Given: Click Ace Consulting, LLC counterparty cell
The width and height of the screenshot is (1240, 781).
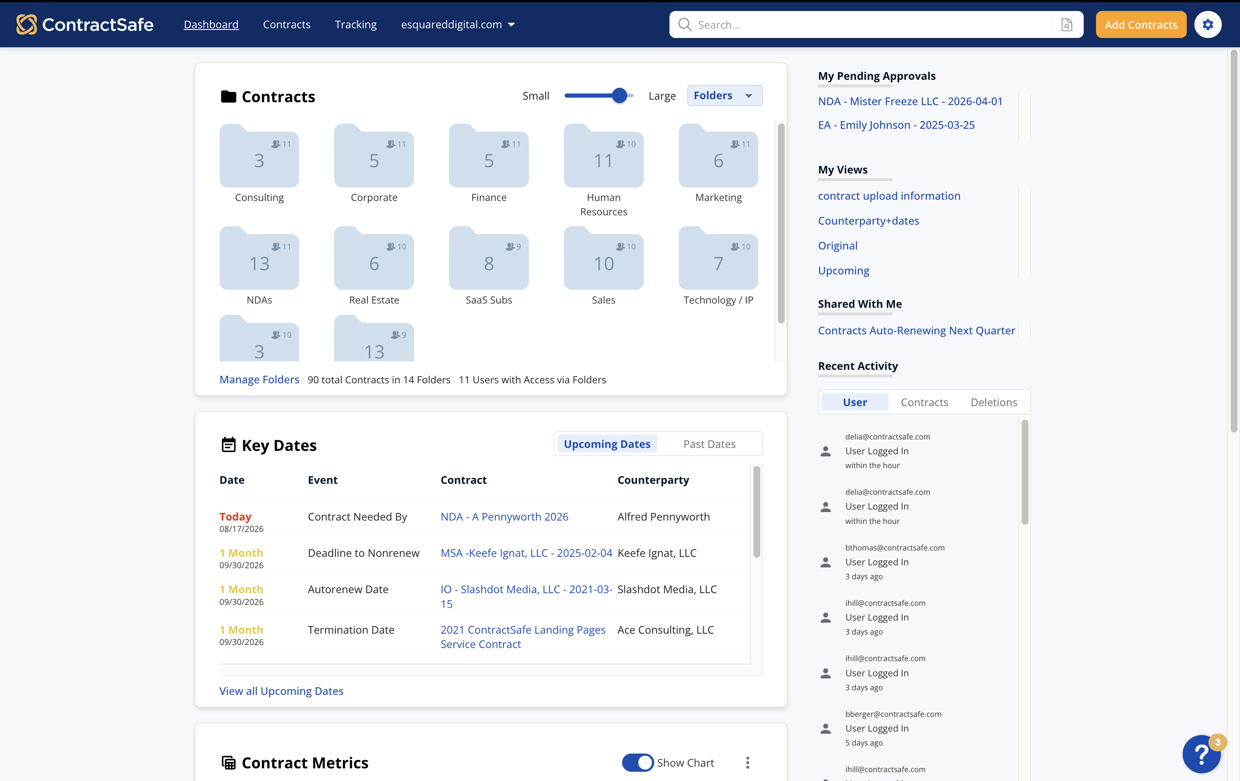Looking at the screenshot, I should tap(665, 629).
